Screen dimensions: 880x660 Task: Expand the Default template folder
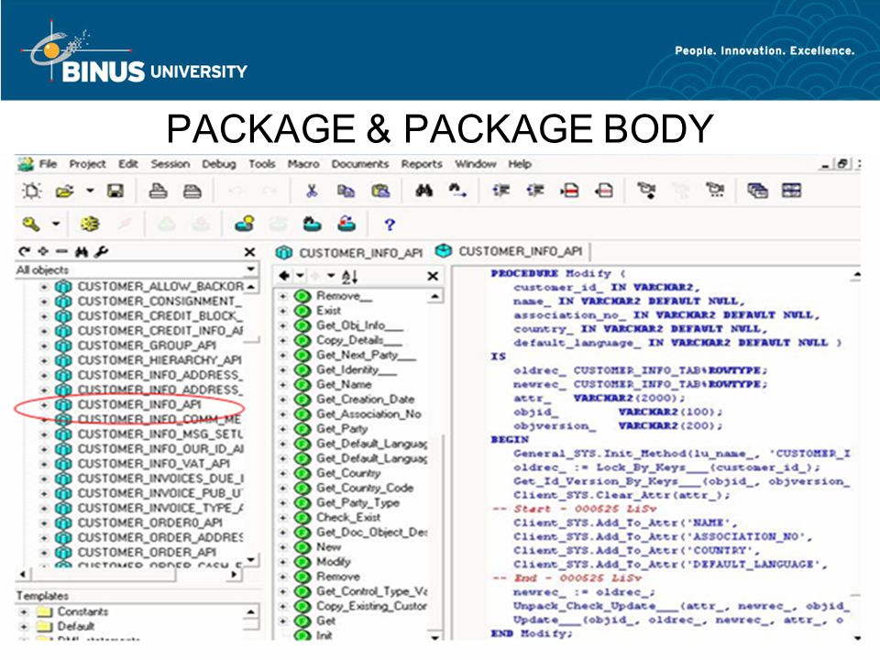24,626
